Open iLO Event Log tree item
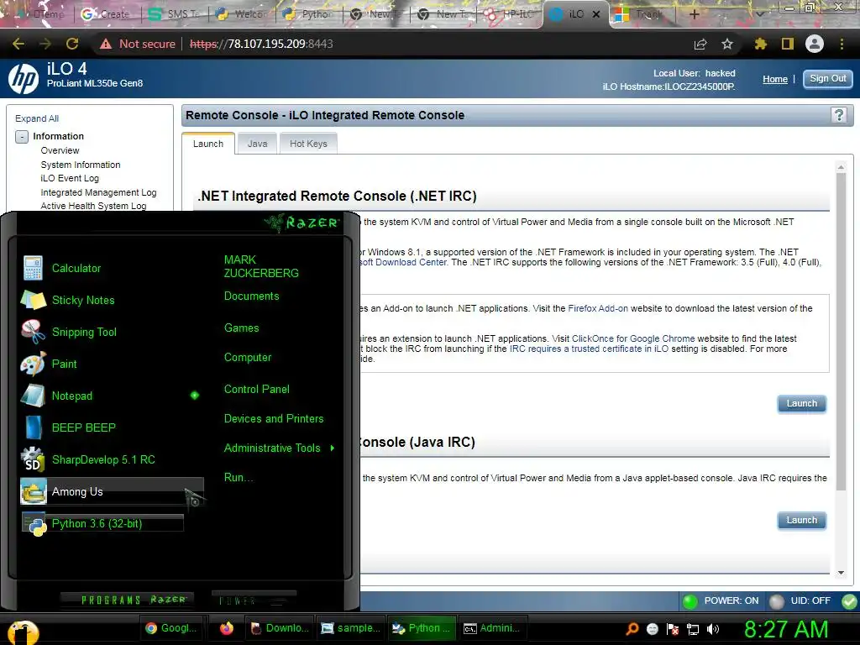 [x=70, y=178]
